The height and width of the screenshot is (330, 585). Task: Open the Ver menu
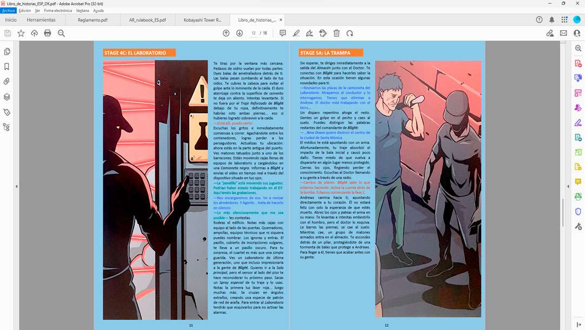coord(37,10)
